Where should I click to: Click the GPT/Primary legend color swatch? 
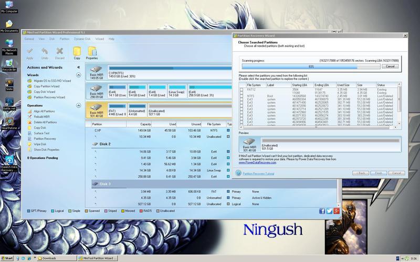coord(29,211)
